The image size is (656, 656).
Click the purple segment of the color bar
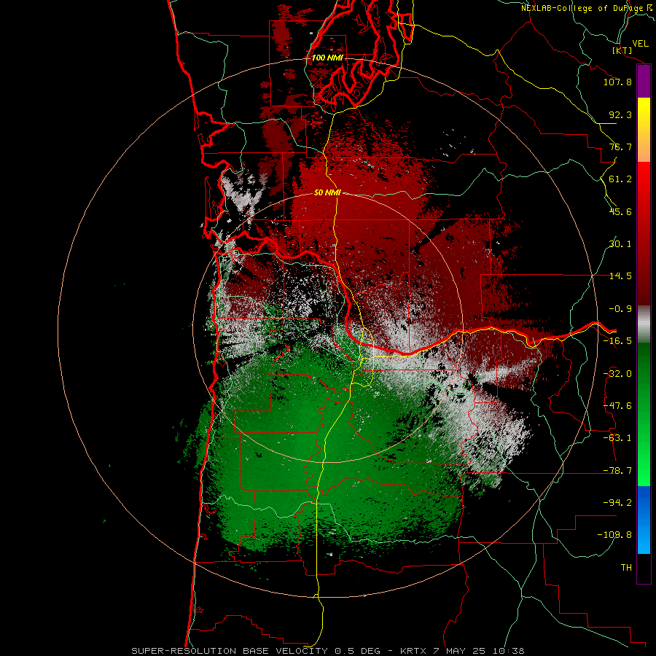click(644, 82)
